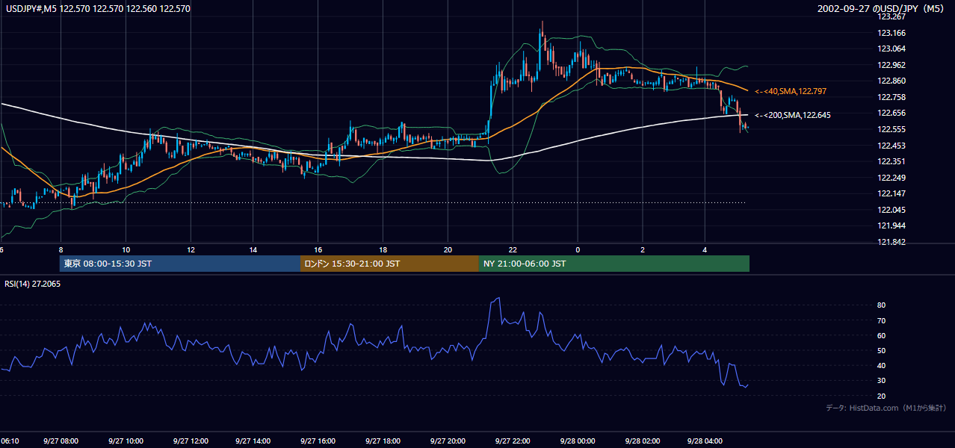This screenshot has height=448, width=955.
Task: Click hour marker 10 below the price chart
Action: pyautogui.click(x=126, y=249)
